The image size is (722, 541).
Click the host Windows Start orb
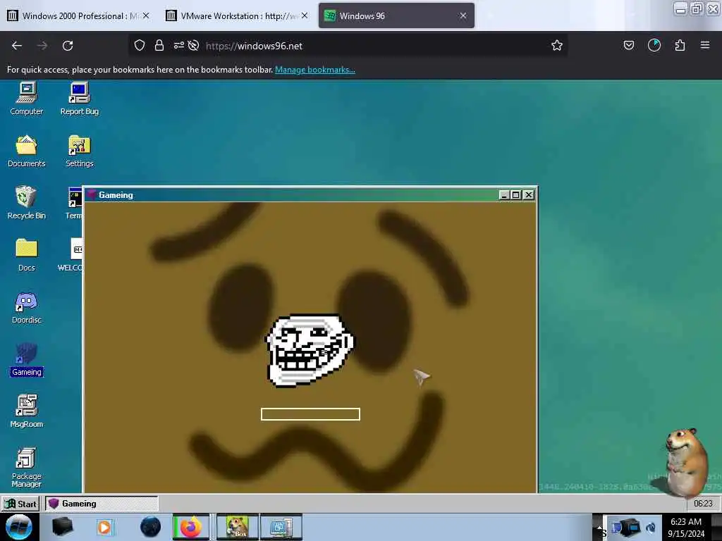(19, 527)
